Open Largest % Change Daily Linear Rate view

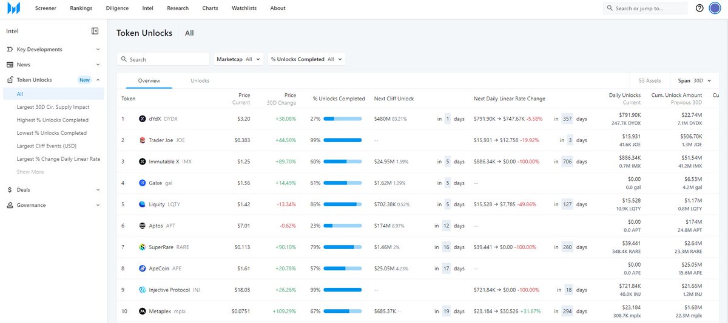58,159
